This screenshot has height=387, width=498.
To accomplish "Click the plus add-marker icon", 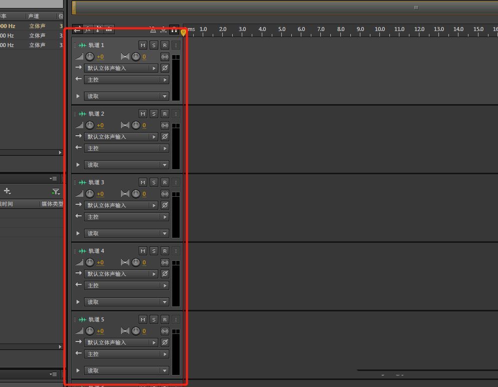I will pos(7,191).
